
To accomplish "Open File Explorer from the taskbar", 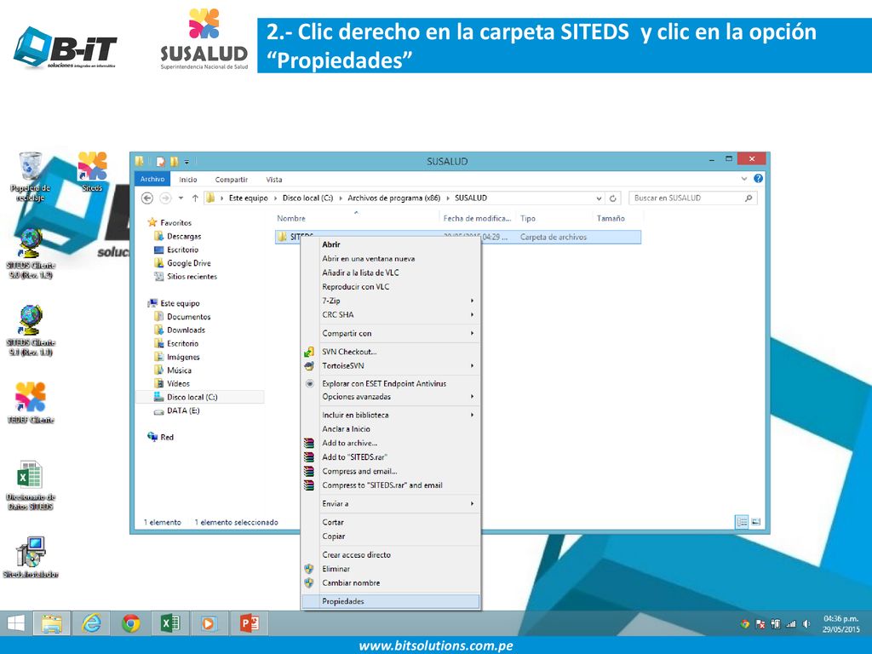I will (52, 623).
